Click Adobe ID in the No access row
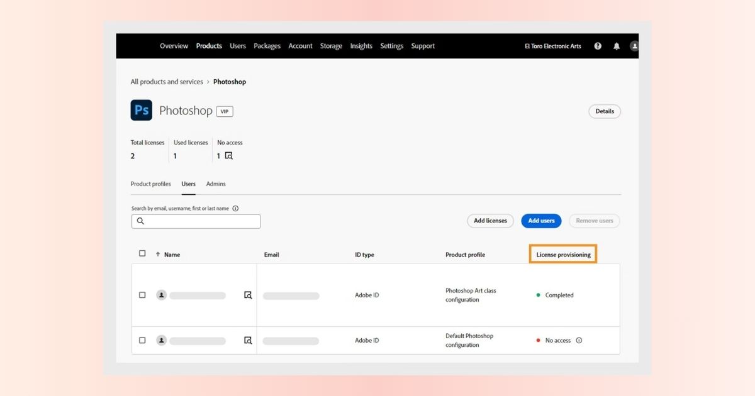This screenshot has width=755, height=396. pos(367,340)
